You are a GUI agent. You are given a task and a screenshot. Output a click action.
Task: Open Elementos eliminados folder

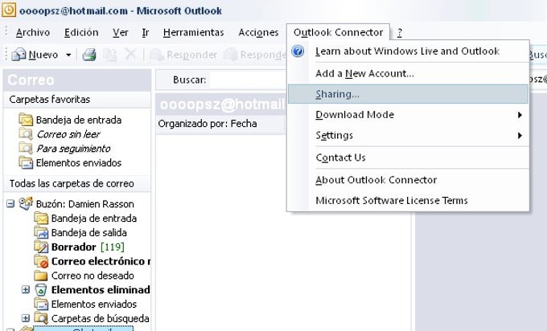click(x=101, y=290)
